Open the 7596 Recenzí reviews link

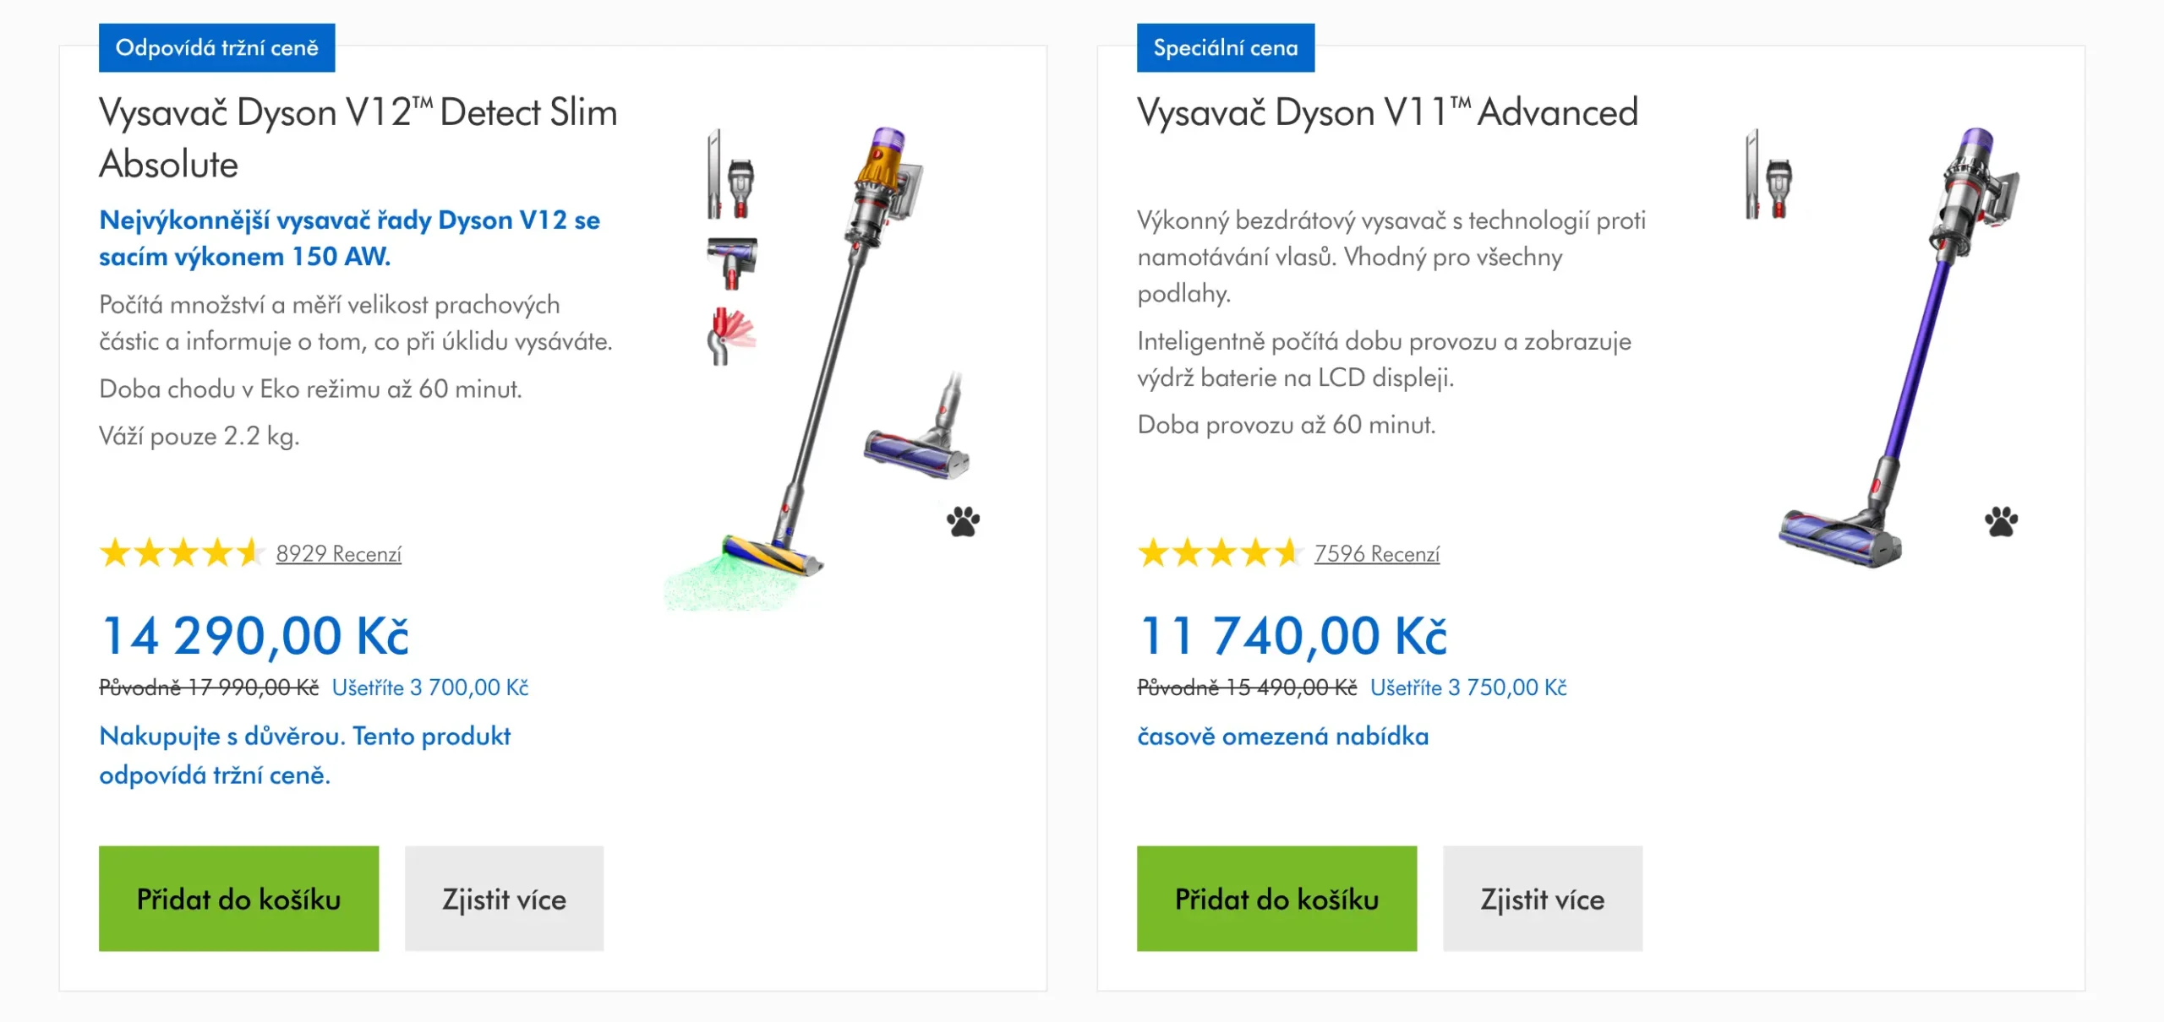(x=1374, y=555)
